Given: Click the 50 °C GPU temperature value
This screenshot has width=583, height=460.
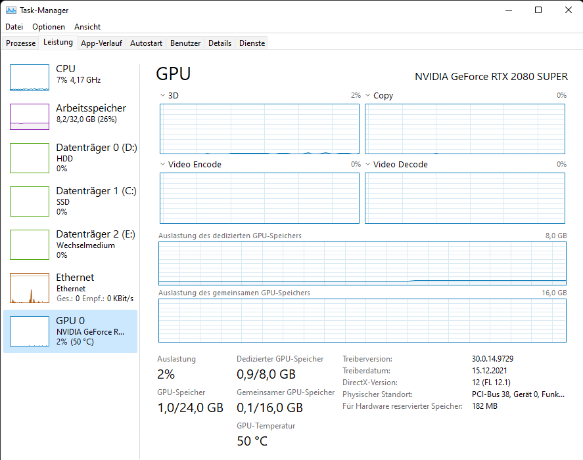Looking at the screenshot, I should [252, 441].
